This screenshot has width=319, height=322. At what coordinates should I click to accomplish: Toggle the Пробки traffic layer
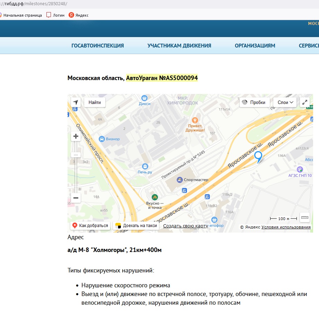(255, 102)
